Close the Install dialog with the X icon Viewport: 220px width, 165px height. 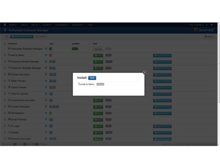pos(144,72)
